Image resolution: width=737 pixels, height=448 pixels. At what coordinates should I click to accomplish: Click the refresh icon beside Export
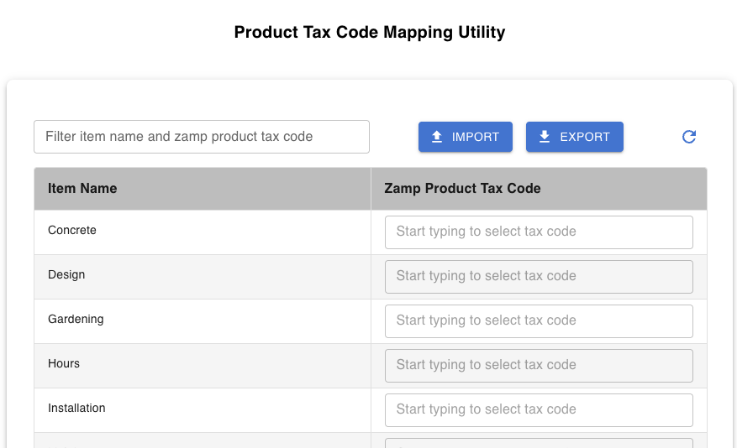point(689,137)
